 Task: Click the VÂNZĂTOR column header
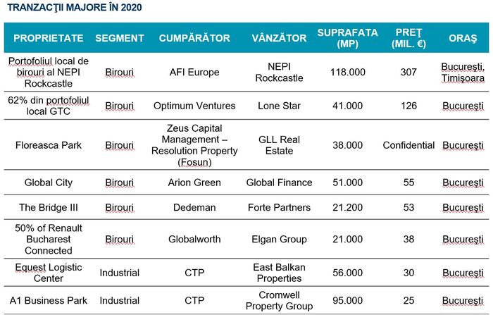click(x=279, y=38)
